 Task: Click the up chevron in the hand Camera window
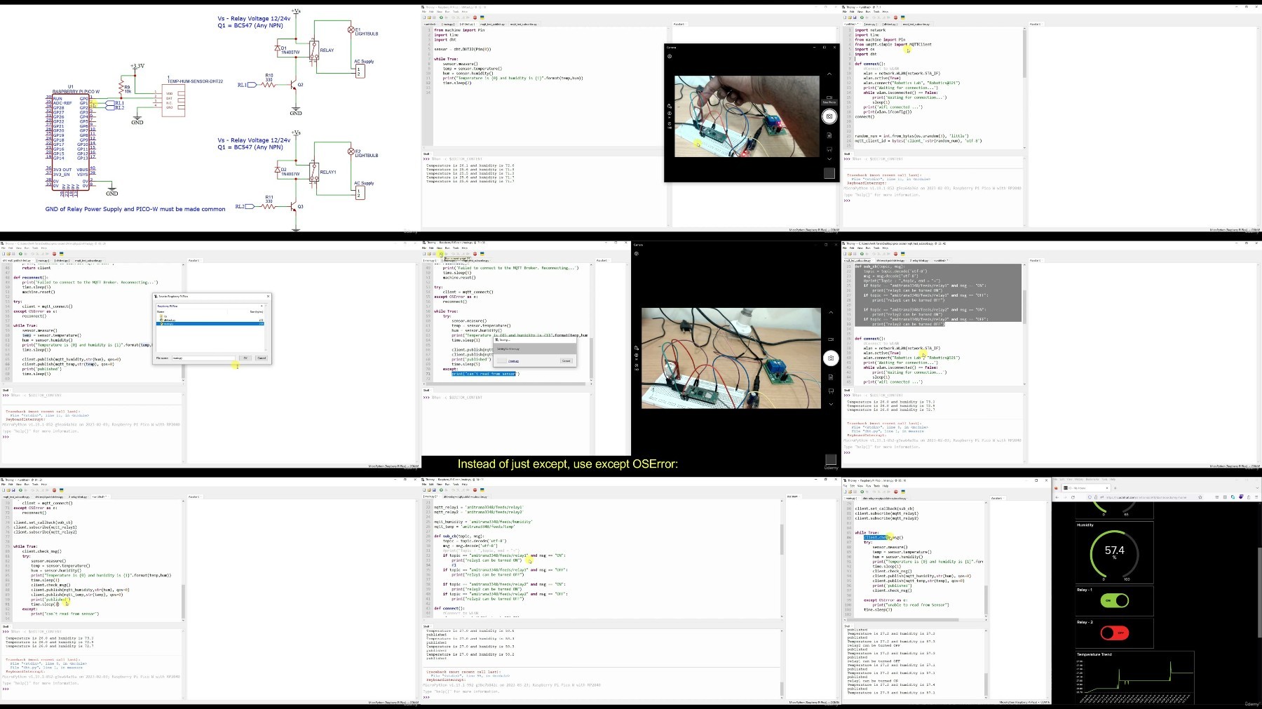pyautogui.click(x=829, y=74)
